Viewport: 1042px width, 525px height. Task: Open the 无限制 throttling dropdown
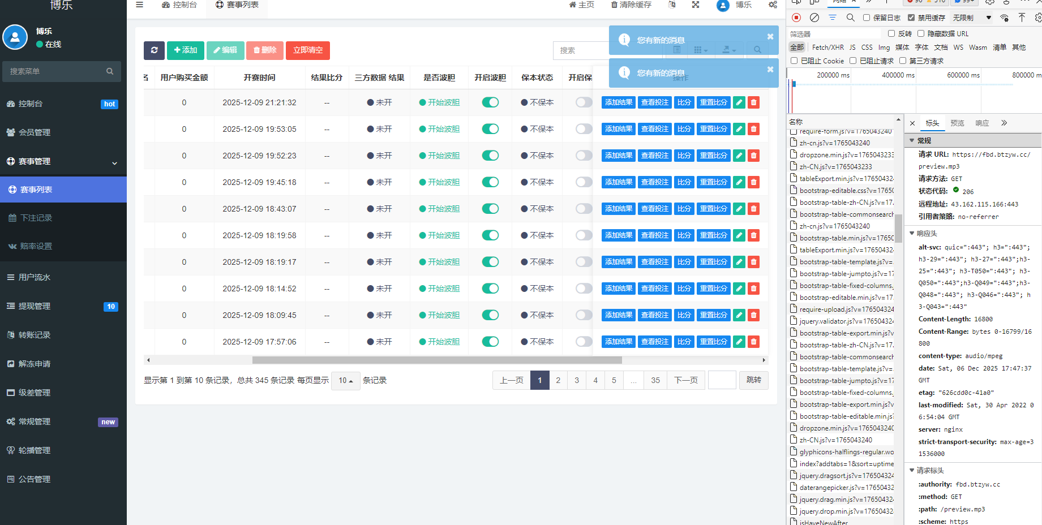[972, 18]
